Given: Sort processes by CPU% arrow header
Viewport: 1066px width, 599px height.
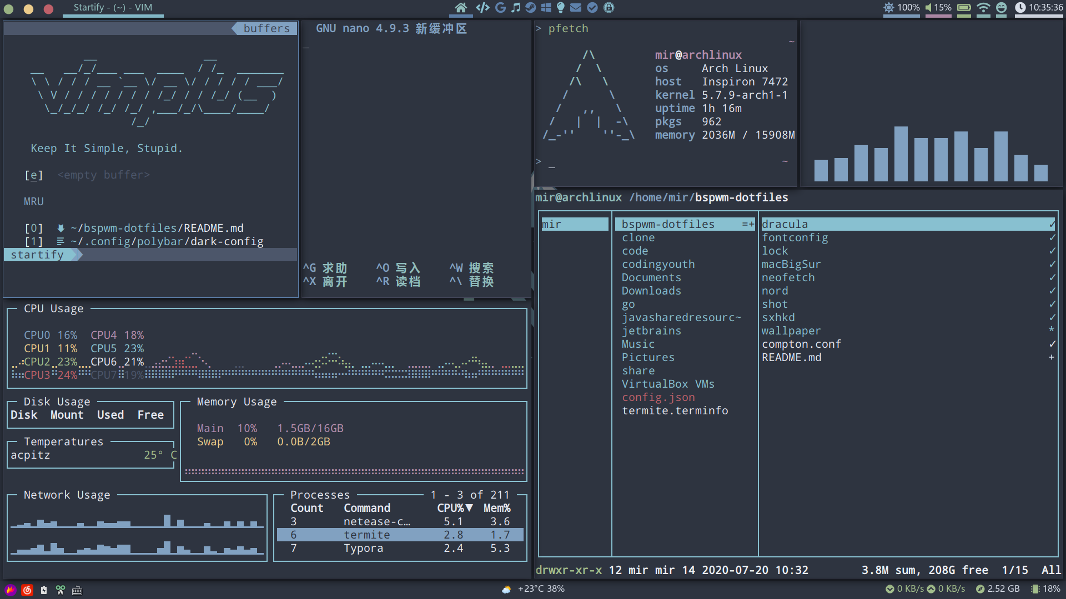Looking at the screenshot, I should (x=455, y=509).
